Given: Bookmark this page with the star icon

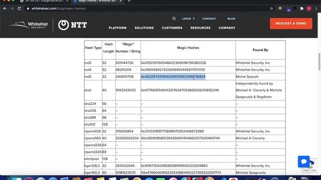Looking at the screenshot, I should coord(271,8).
